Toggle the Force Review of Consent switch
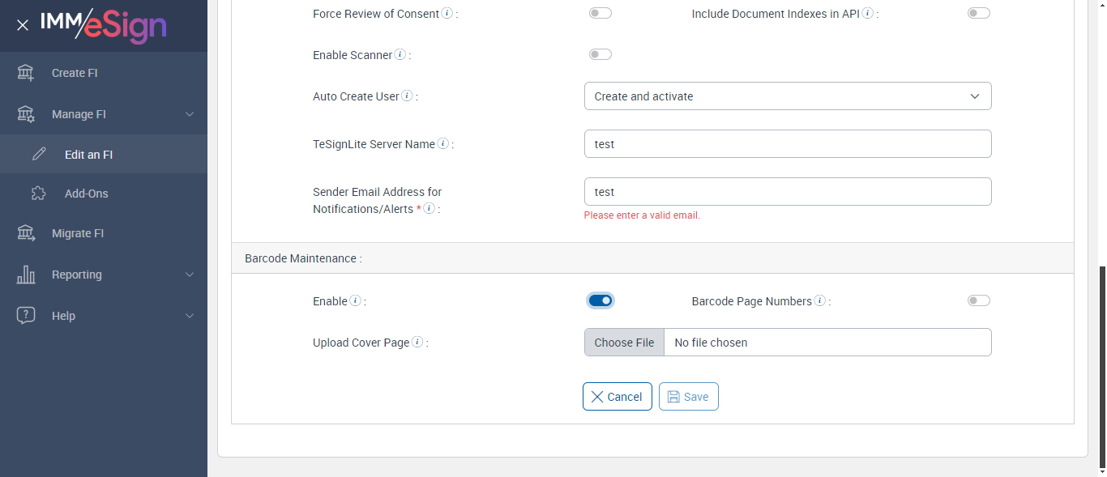 601,13
